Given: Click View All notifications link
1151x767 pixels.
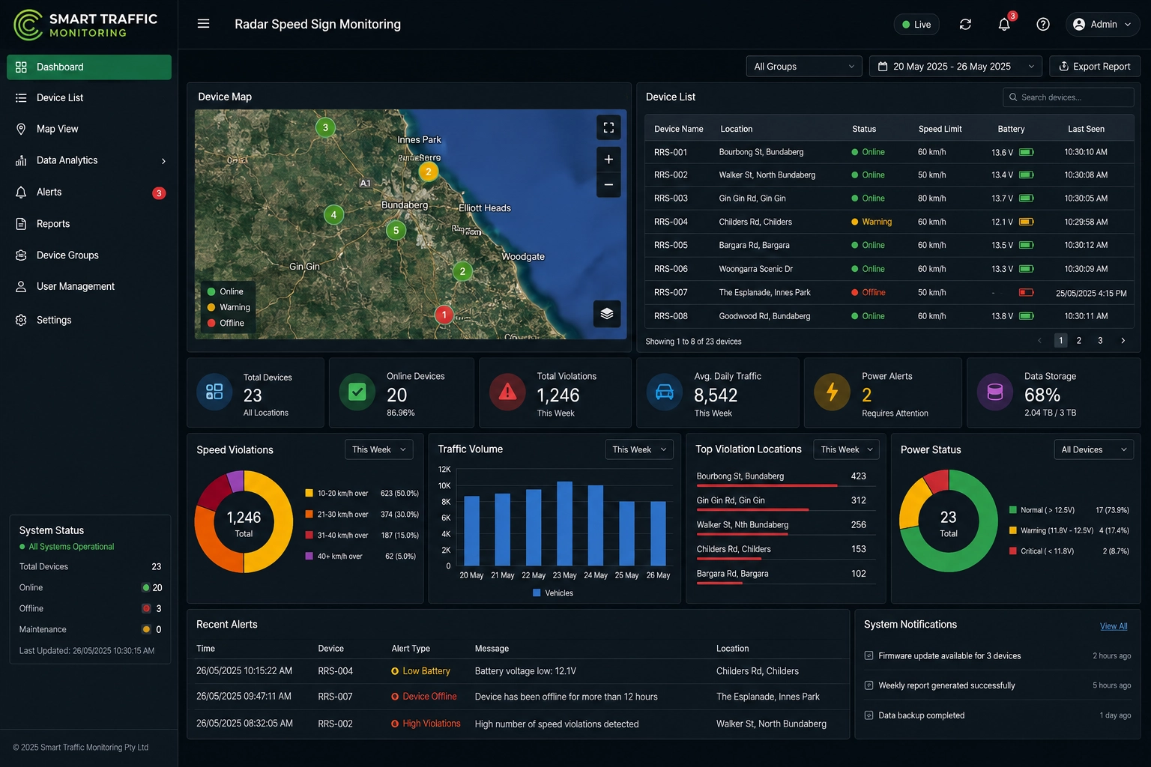Looking at the screenshot, I should (x=1114, y=626).
